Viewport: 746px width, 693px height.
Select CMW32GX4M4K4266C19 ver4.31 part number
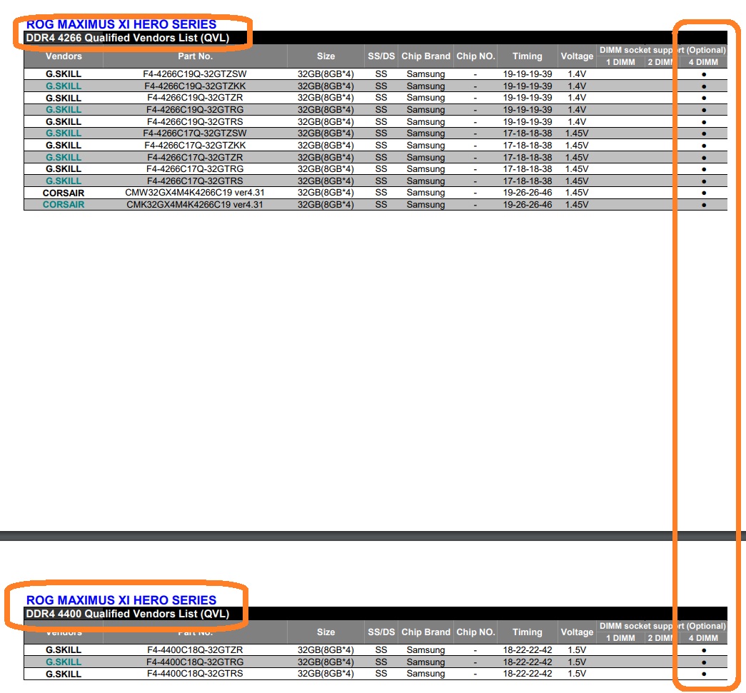(195, 193)
